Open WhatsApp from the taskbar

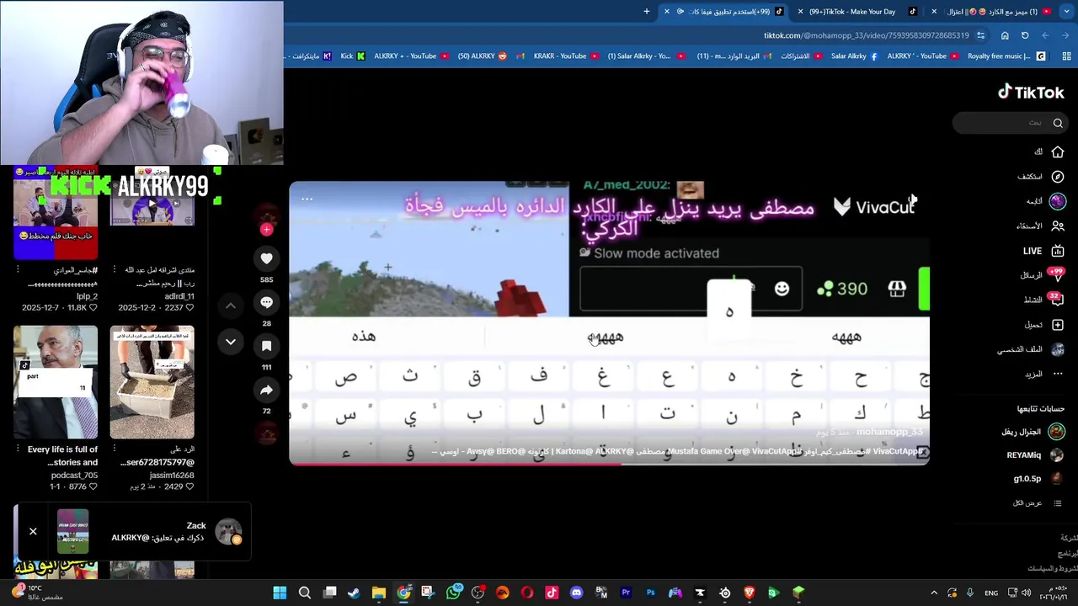tap(453, 593)
